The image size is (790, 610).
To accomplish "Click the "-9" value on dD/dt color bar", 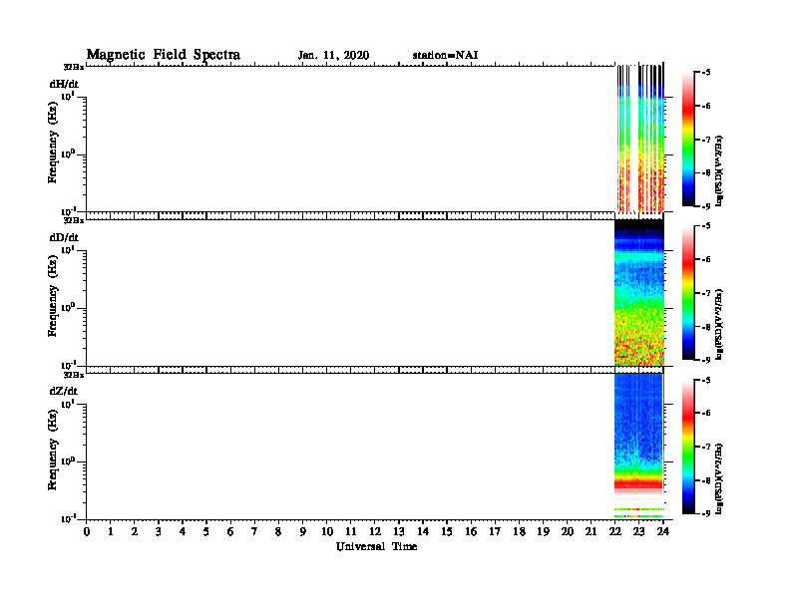I will pyautogui.click(x=706, y=360).
